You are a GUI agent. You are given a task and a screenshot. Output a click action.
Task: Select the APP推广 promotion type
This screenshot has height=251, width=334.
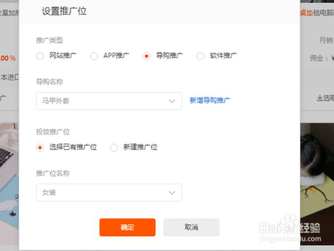pos(94,56)
